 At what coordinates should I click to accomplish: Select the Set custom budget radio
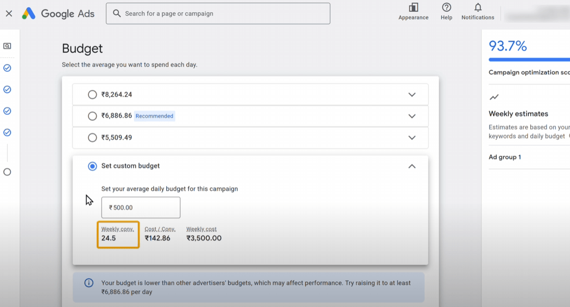click(x=92, y=166)
